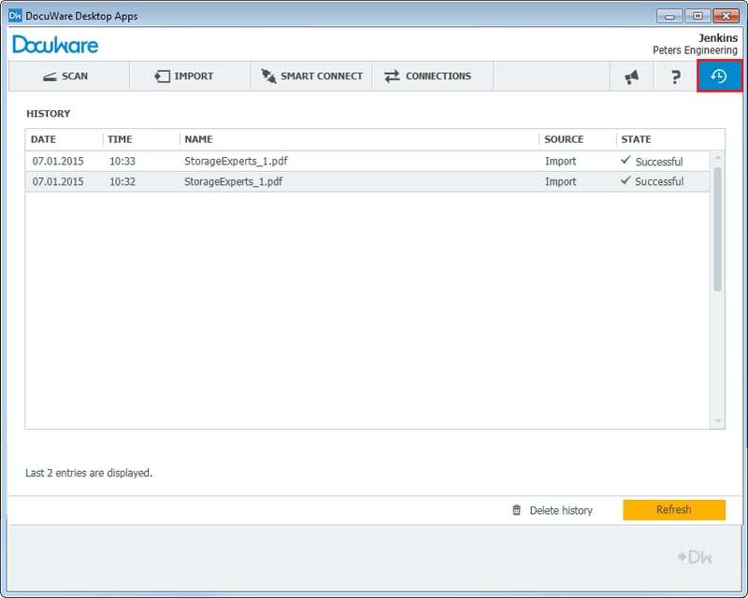Click the DocuWare title bar app icon
The height and width of the screenshot is (598, 748).
(15, 16)
